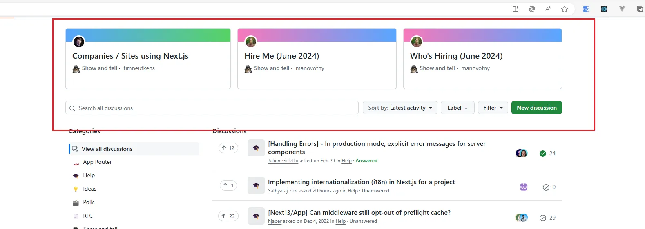Click the favorites star icon
Image resolution: width=645 pixels, height=229 pixels.
[x=565, y=9]
